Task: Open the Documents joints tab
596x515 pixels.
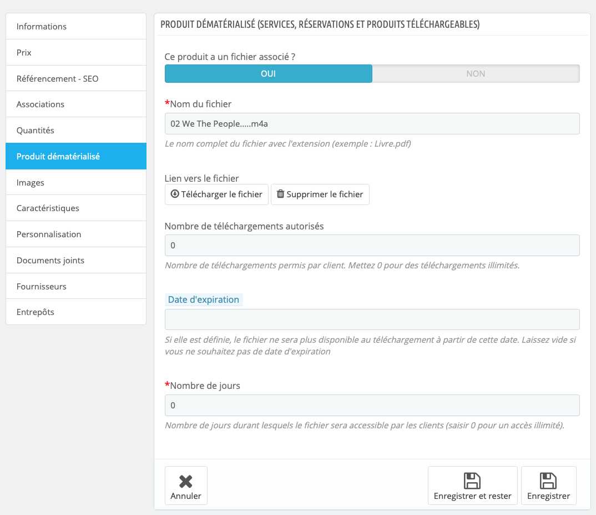Action: click(76, 261)
